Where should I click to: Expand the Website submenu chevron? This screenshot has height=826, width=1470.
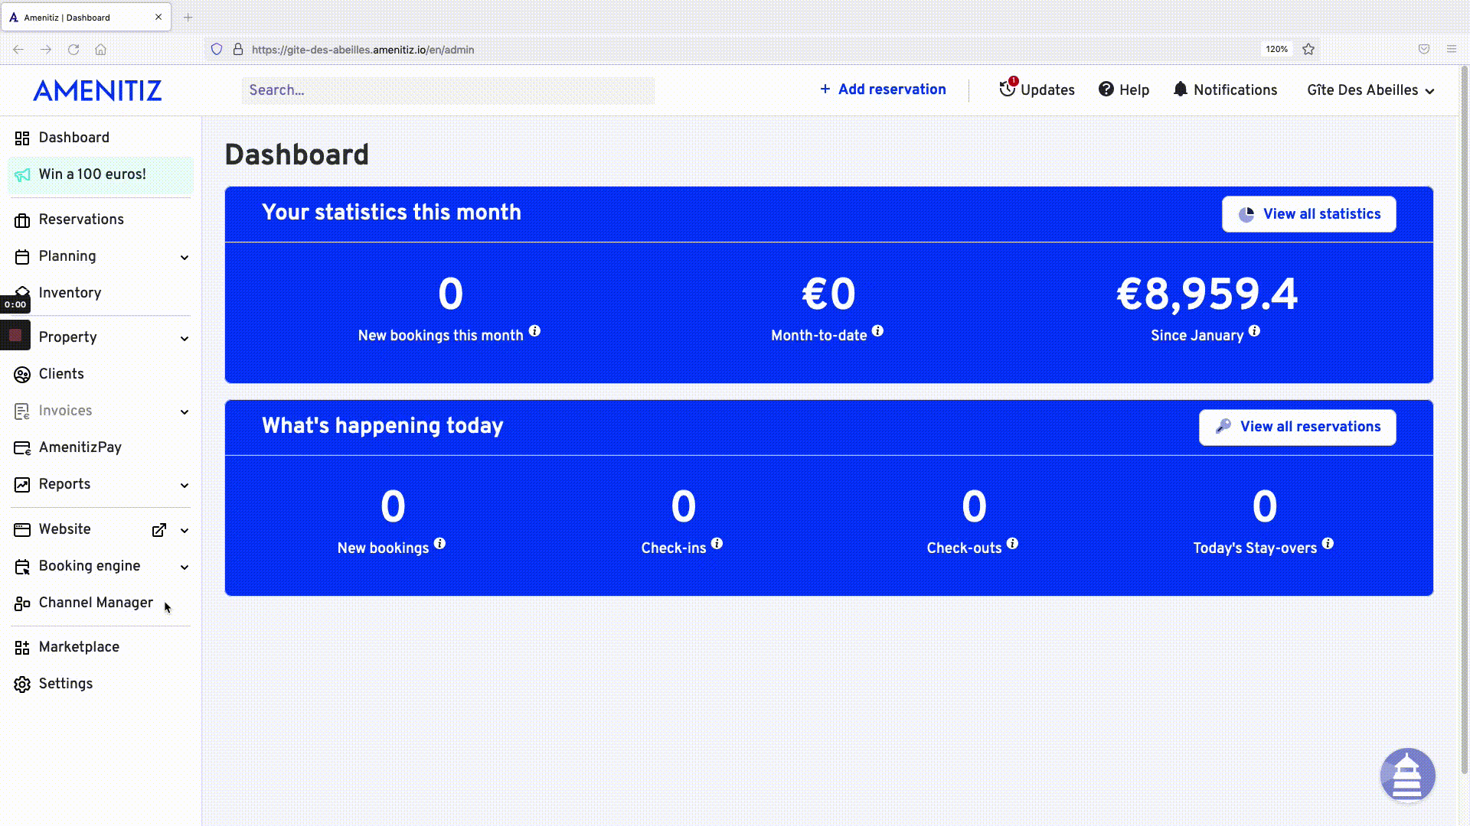click(185, 531)
